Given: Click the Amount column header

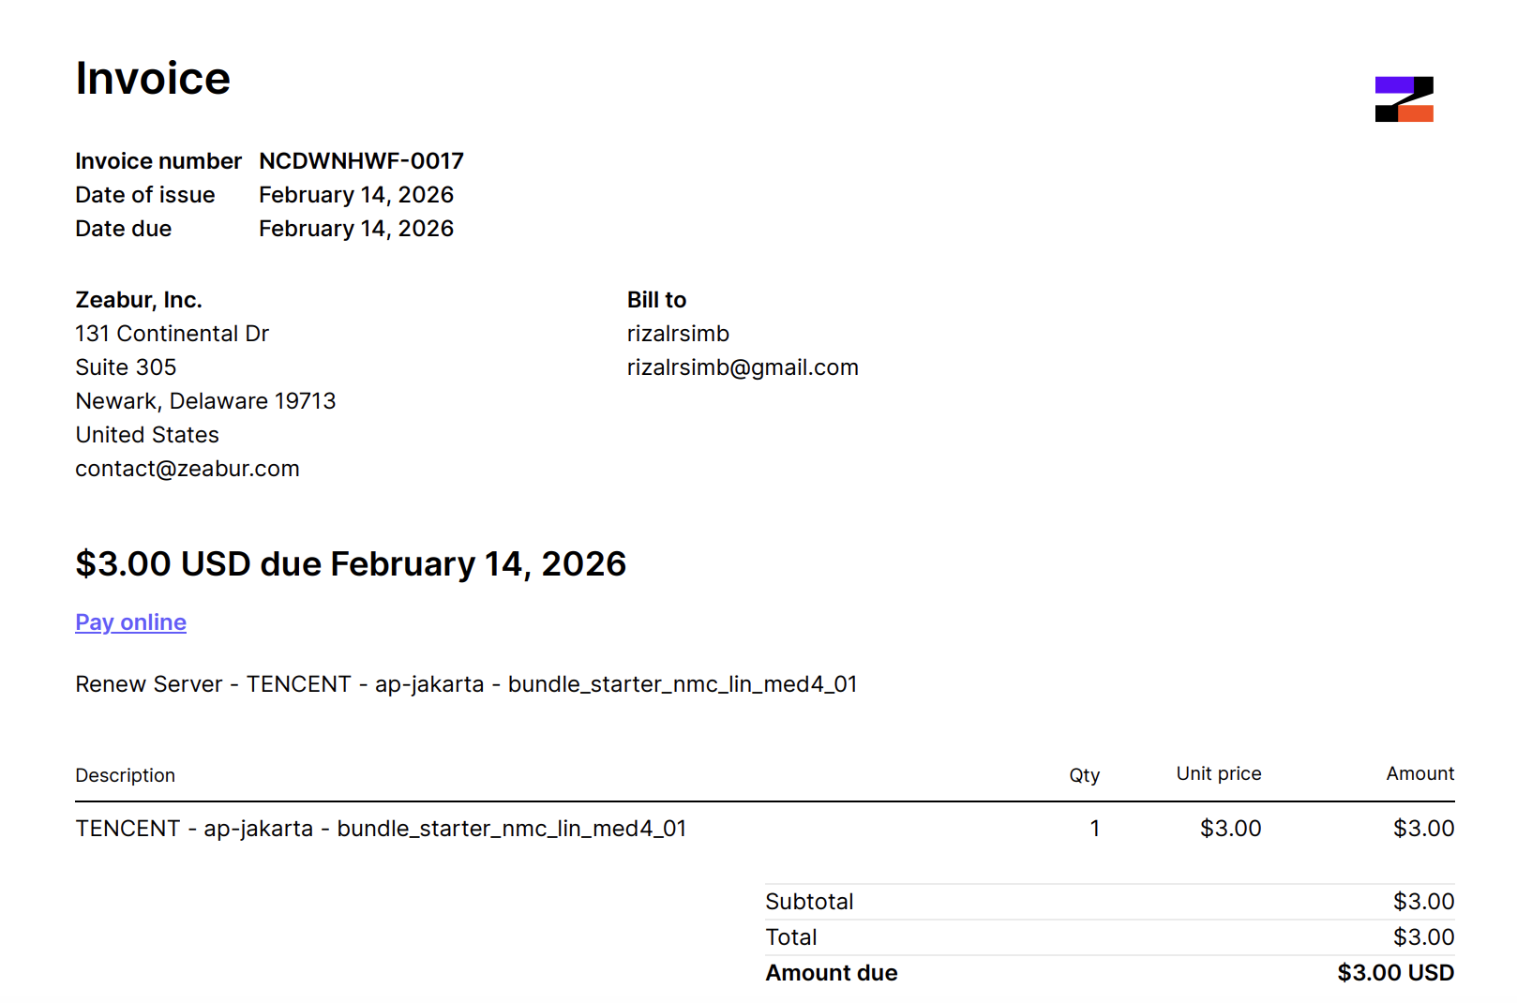Looking at the screenshot, I should [1419, 773].
